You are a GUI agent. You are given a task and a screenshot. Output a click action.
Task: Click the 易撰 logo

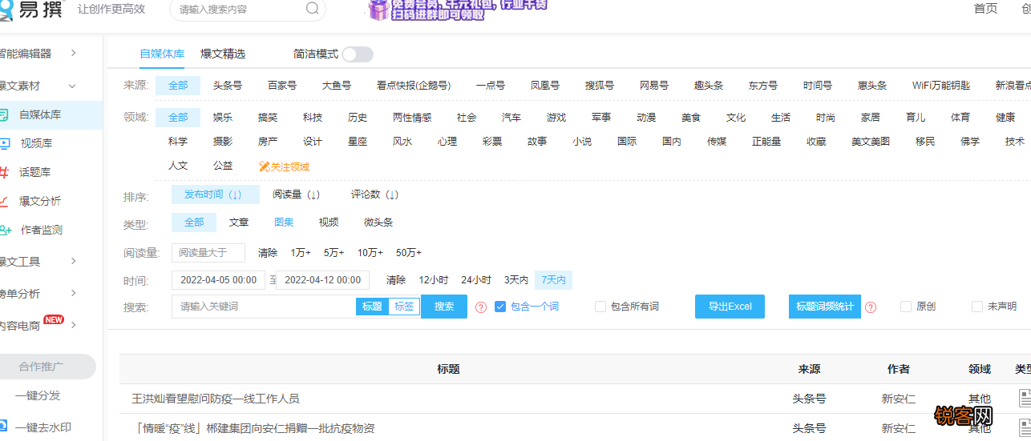[x=30, y=10]
